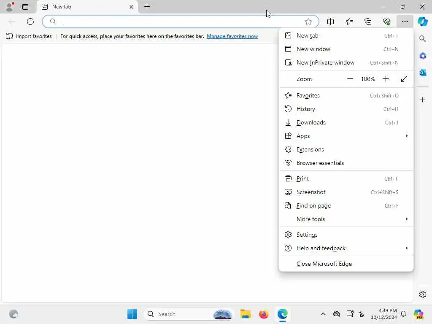Viewport: 432px width, 324px height.
Task: Select New tab menu entry
Action: pyautogui.click(x=346, y=35)
